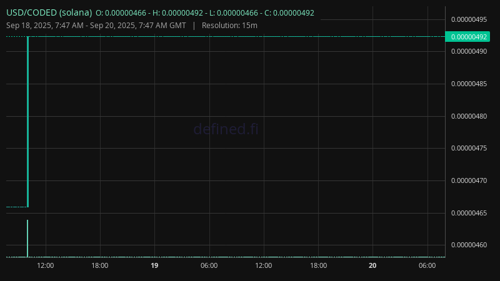500x281 pixels.
Task: Click the 0.00000480 price axis label
Action: pyautogui.click(x=469, y=116)
